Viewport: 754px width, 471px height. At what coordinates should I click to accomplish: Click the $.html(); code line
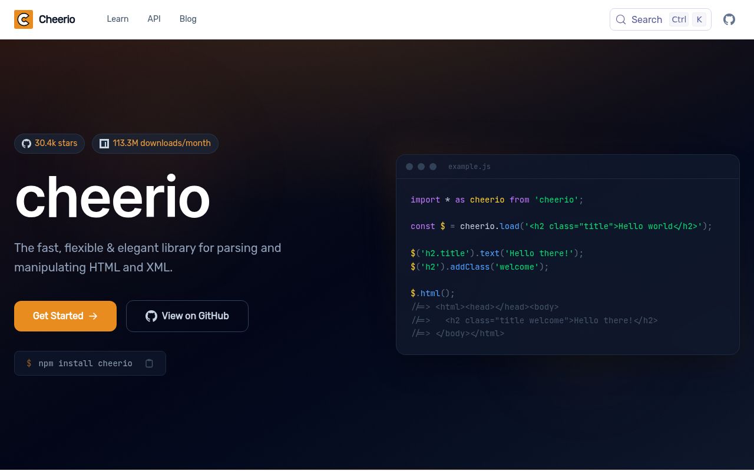[x=433, y=293]
